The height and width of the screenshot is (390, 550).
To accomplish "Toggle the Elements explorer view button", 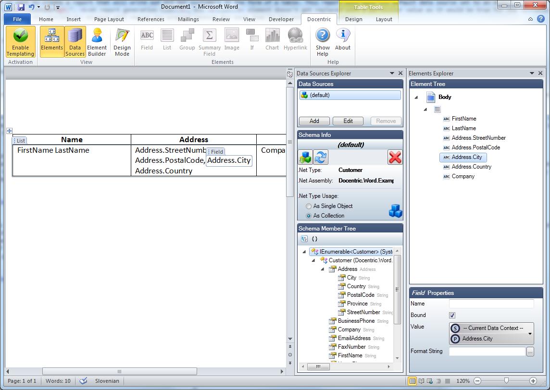I will tap(52, 42).
